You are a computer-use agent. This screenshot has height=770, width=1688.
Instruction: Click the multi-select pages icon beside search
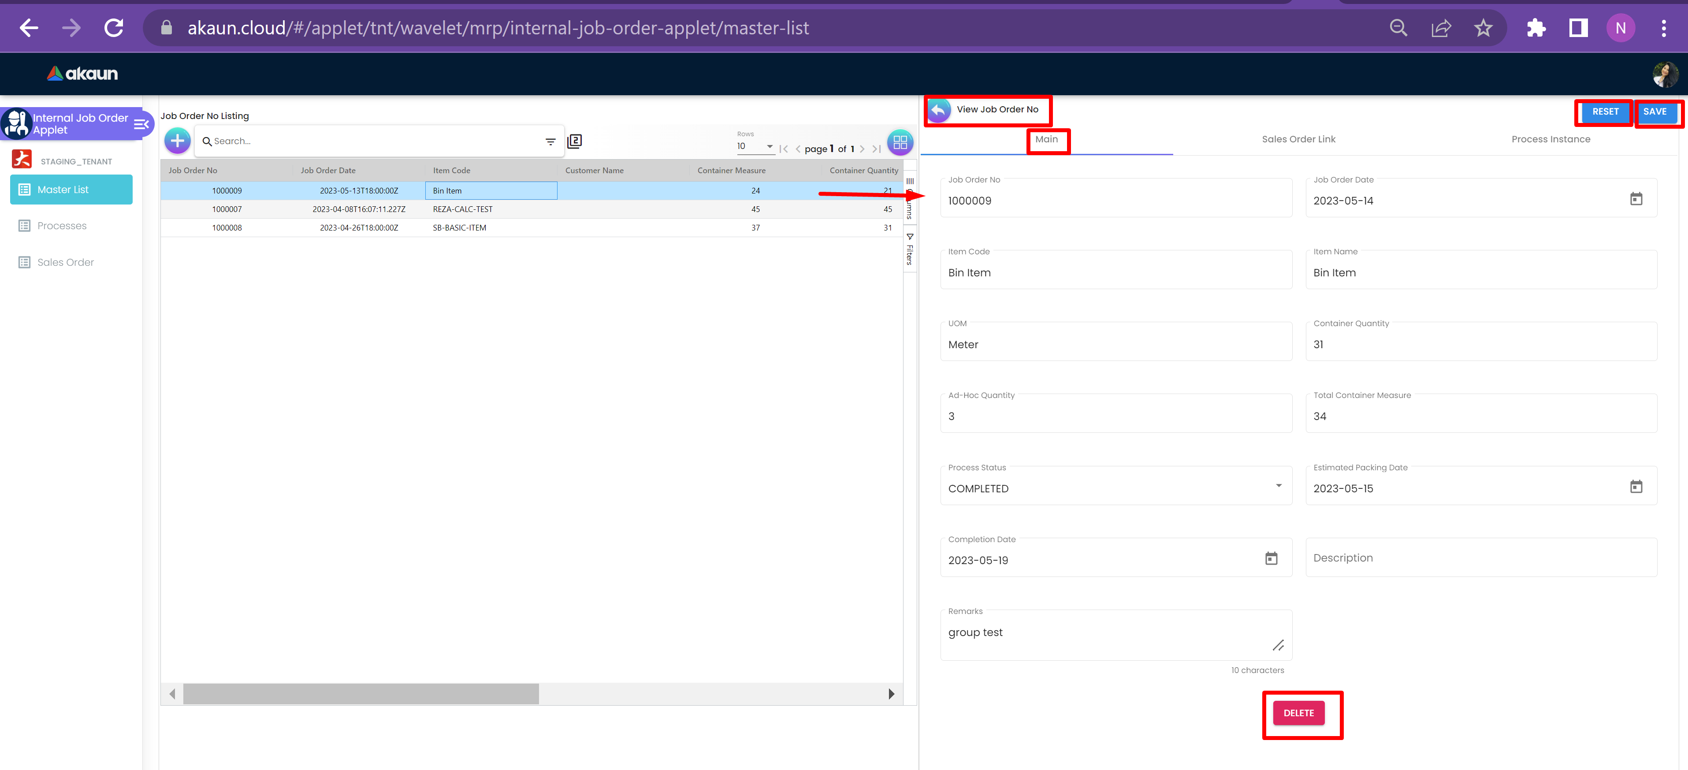(x=575, y=141)
